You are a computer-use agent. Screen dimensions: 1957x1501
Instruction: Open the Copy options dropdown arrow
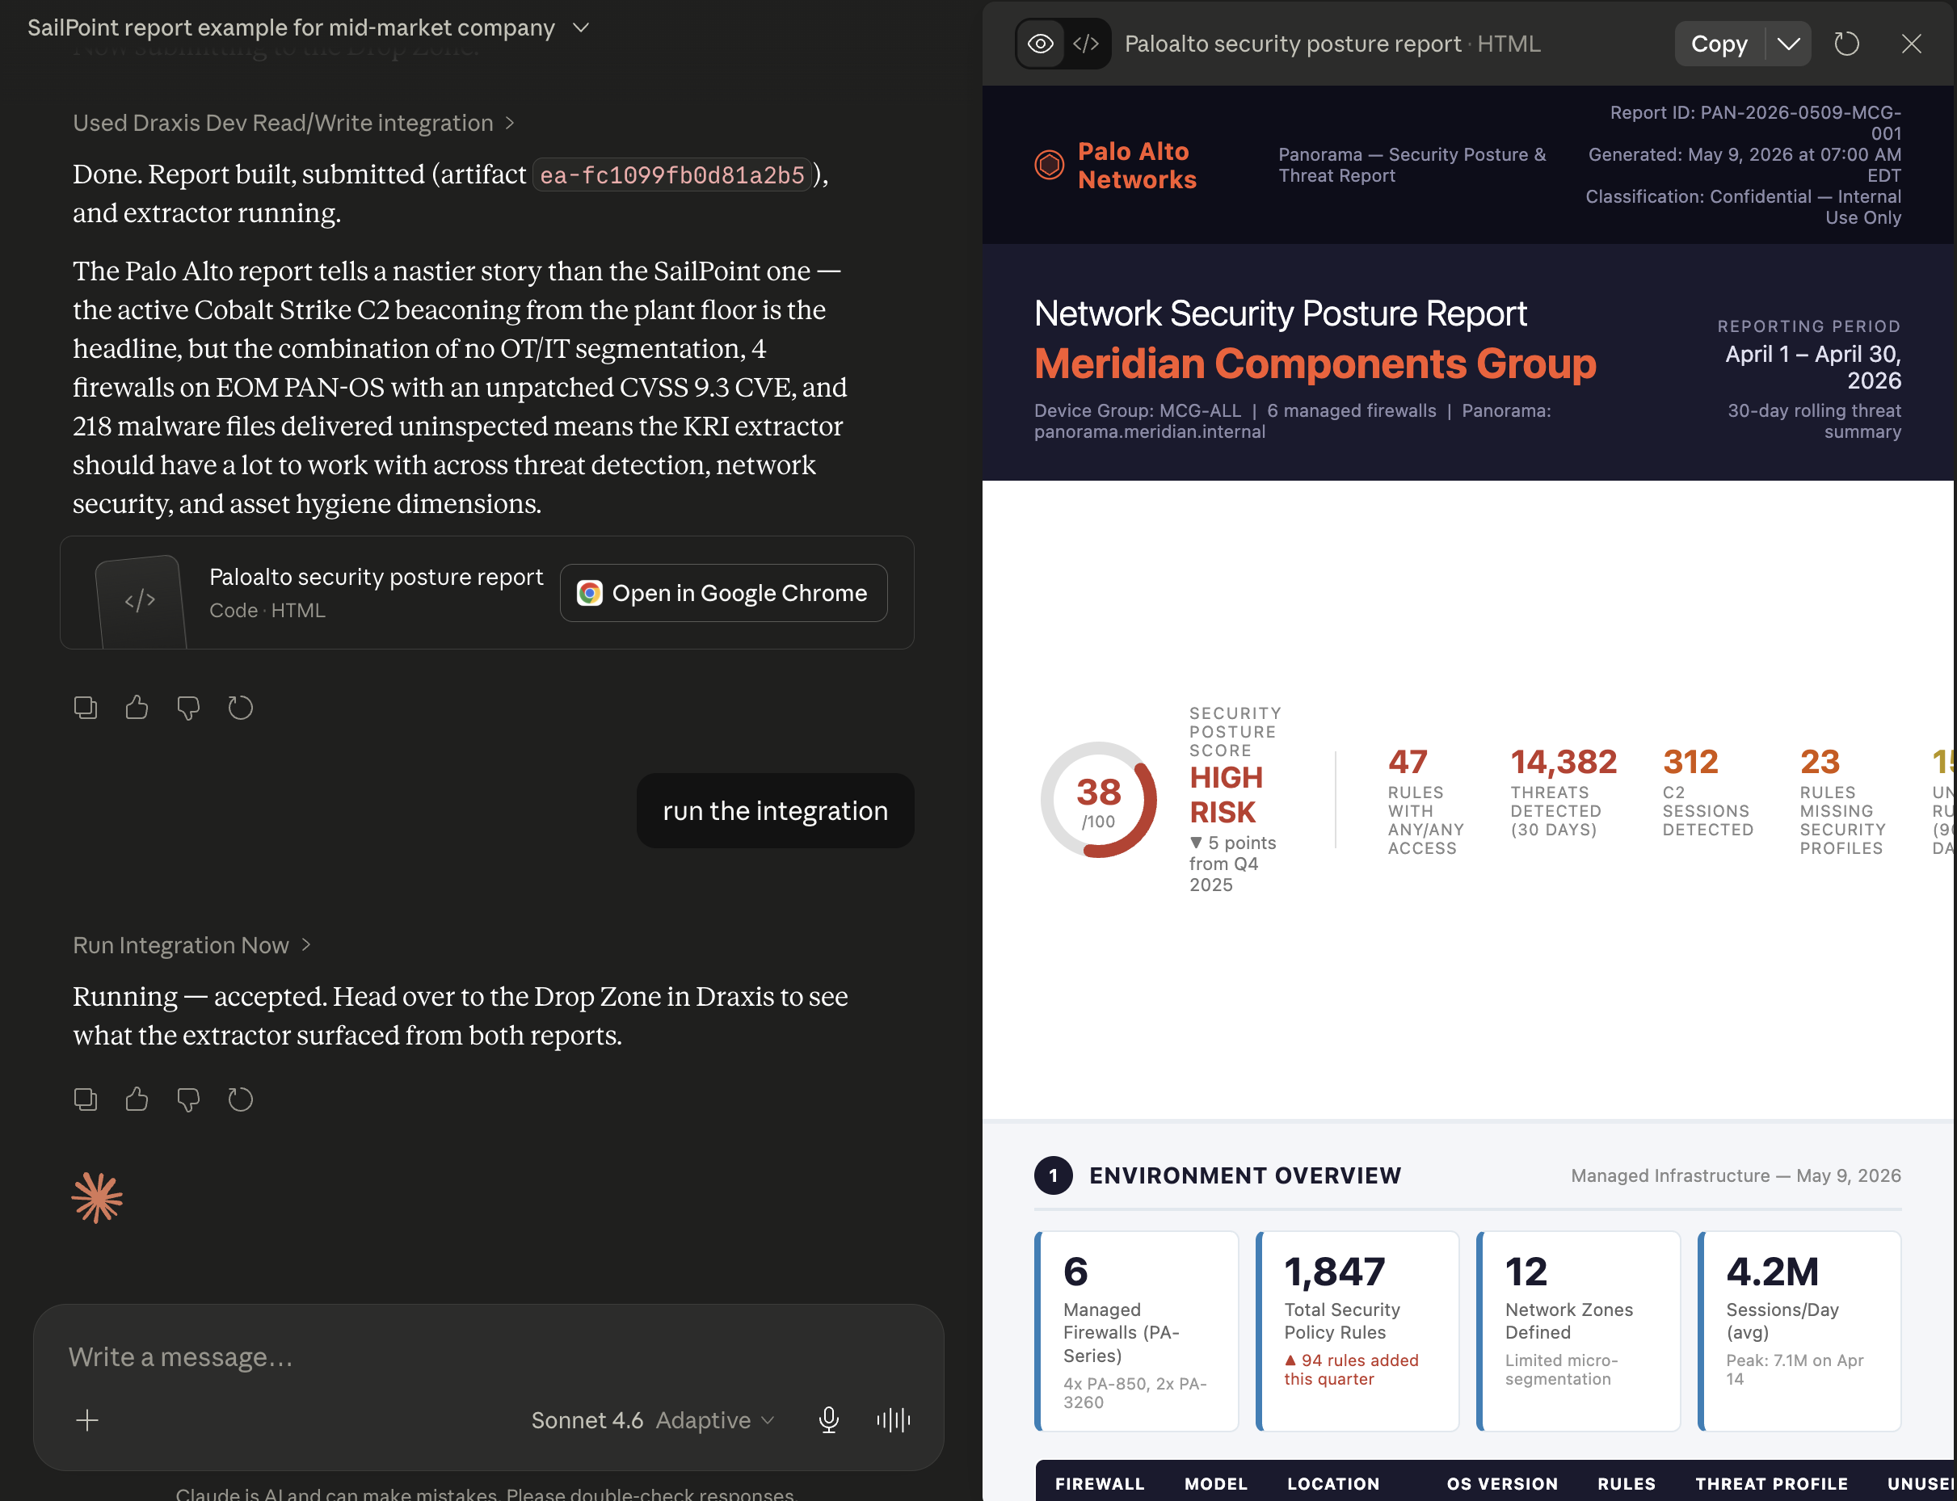coord(1788,44)
